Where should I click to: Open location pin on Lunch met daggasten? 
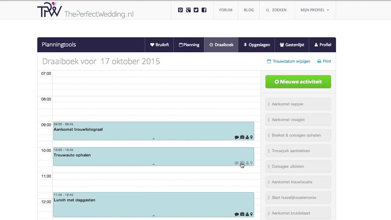point(251,214)
